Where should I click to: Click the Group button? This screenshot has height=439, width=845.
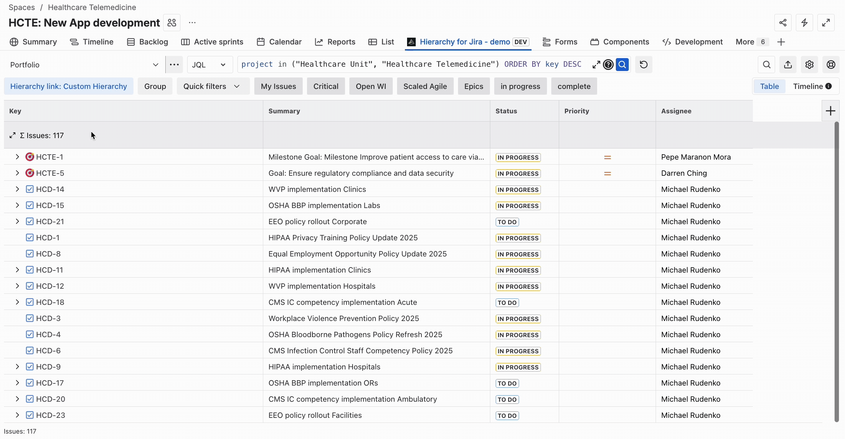(x=155, y=86)
